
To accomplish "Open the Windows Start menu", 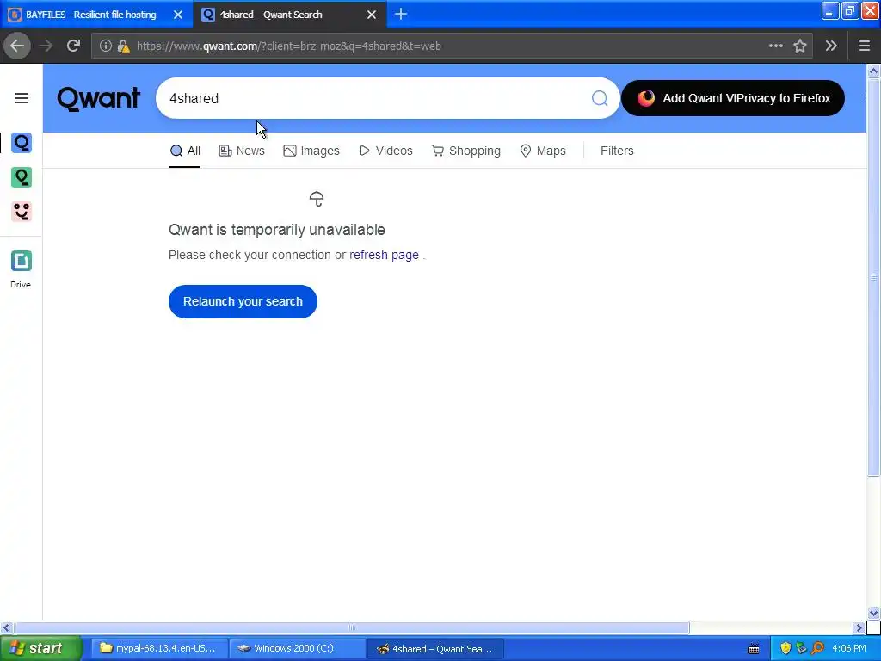I will (x=40, y=648).
